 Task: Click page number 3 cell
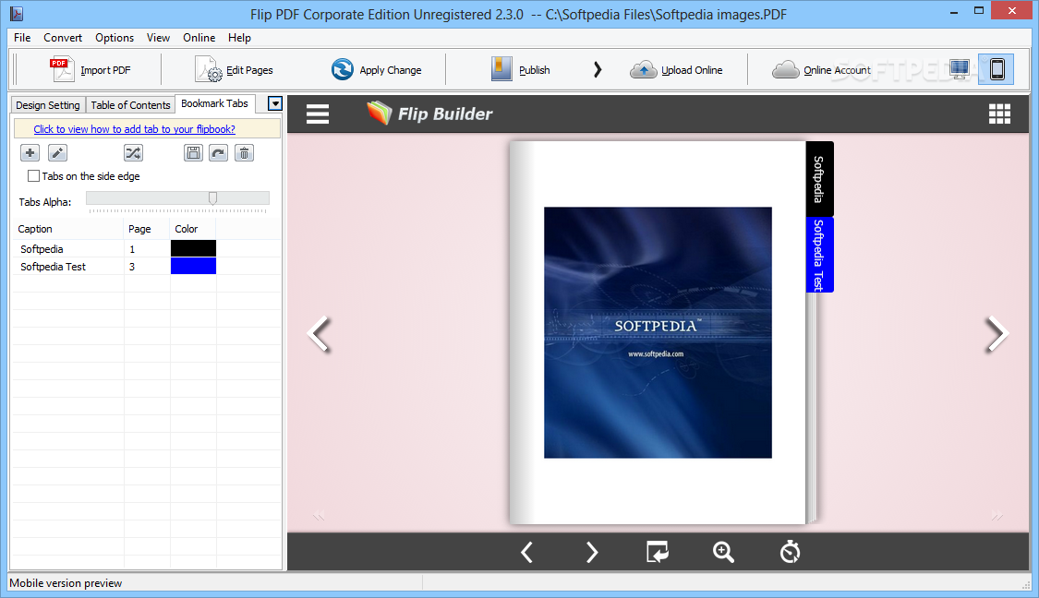147,266
